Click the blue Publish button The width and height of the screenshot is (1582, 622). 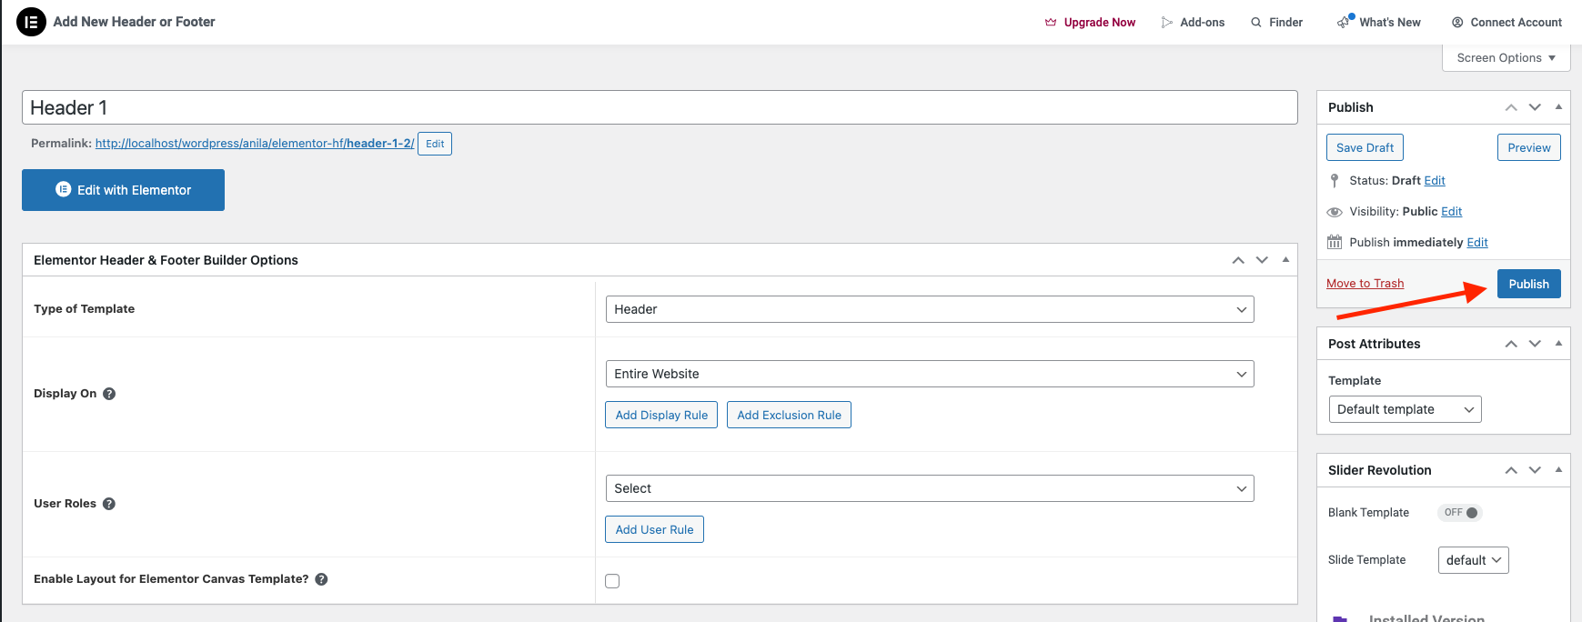[x=1528, y=284]
